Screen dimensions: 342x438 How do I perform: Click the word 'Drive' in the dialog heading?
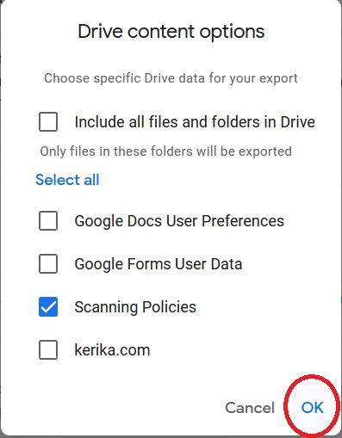[x=101, y=31]
